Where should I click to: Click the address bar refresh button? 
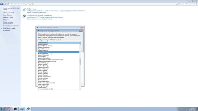click(x=176, y=4)
